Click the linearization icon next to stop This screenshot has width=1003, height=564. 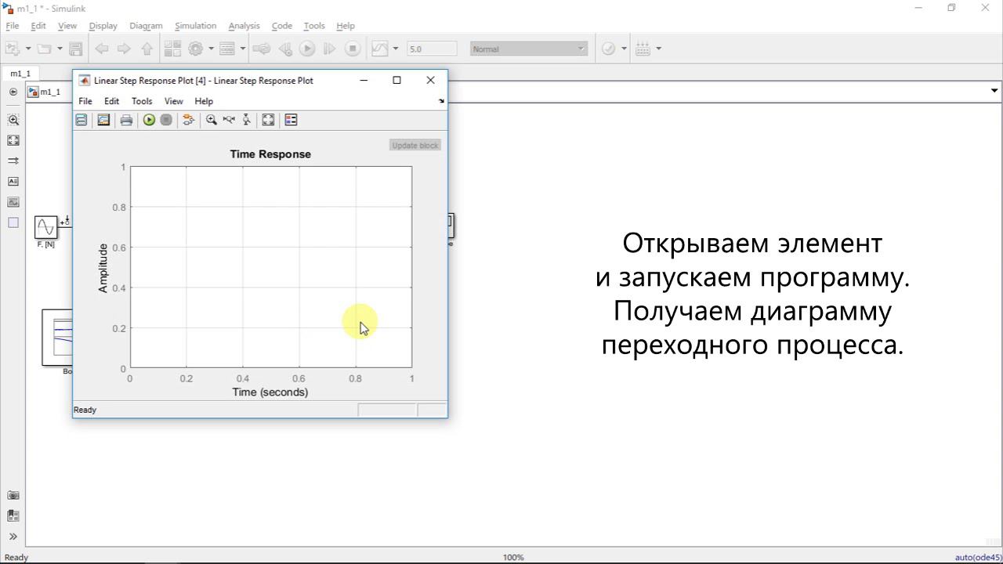(188, 120)
